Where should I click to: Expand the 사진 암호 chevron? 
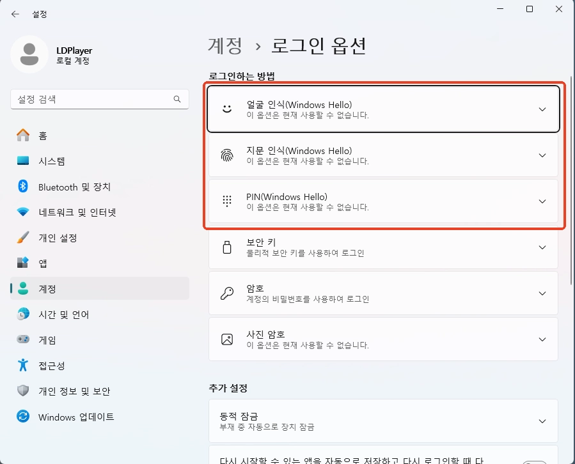point(542,339)
